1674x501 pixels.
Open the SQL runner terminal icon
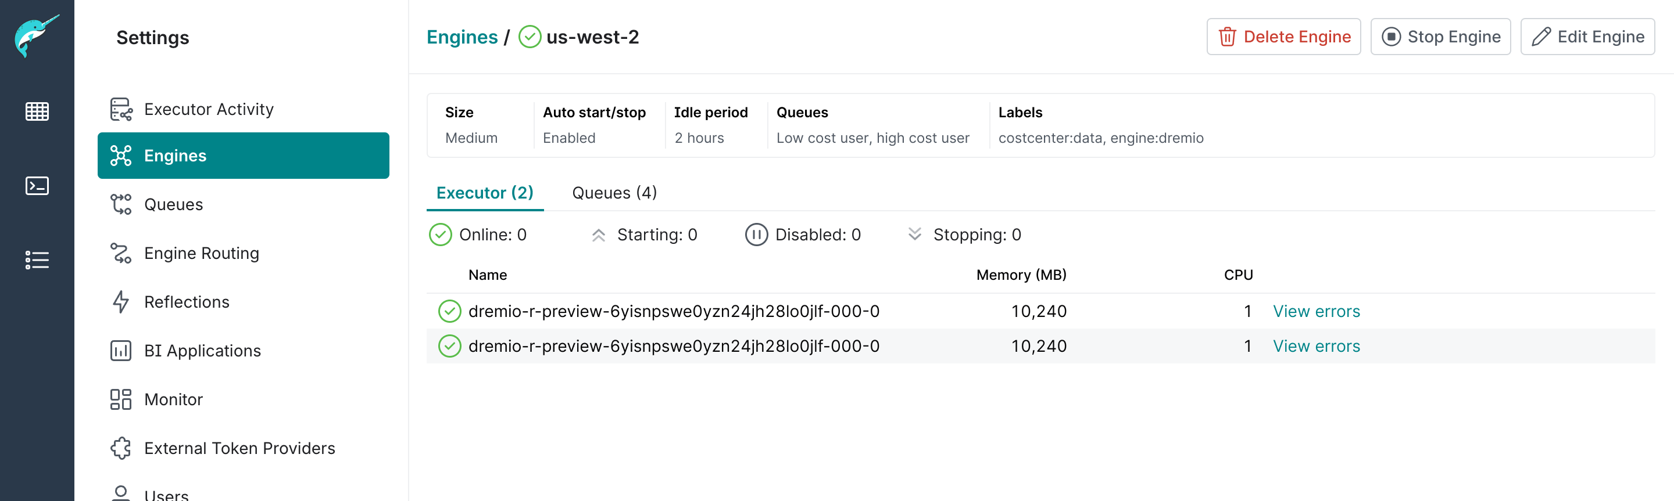[37, 186]
